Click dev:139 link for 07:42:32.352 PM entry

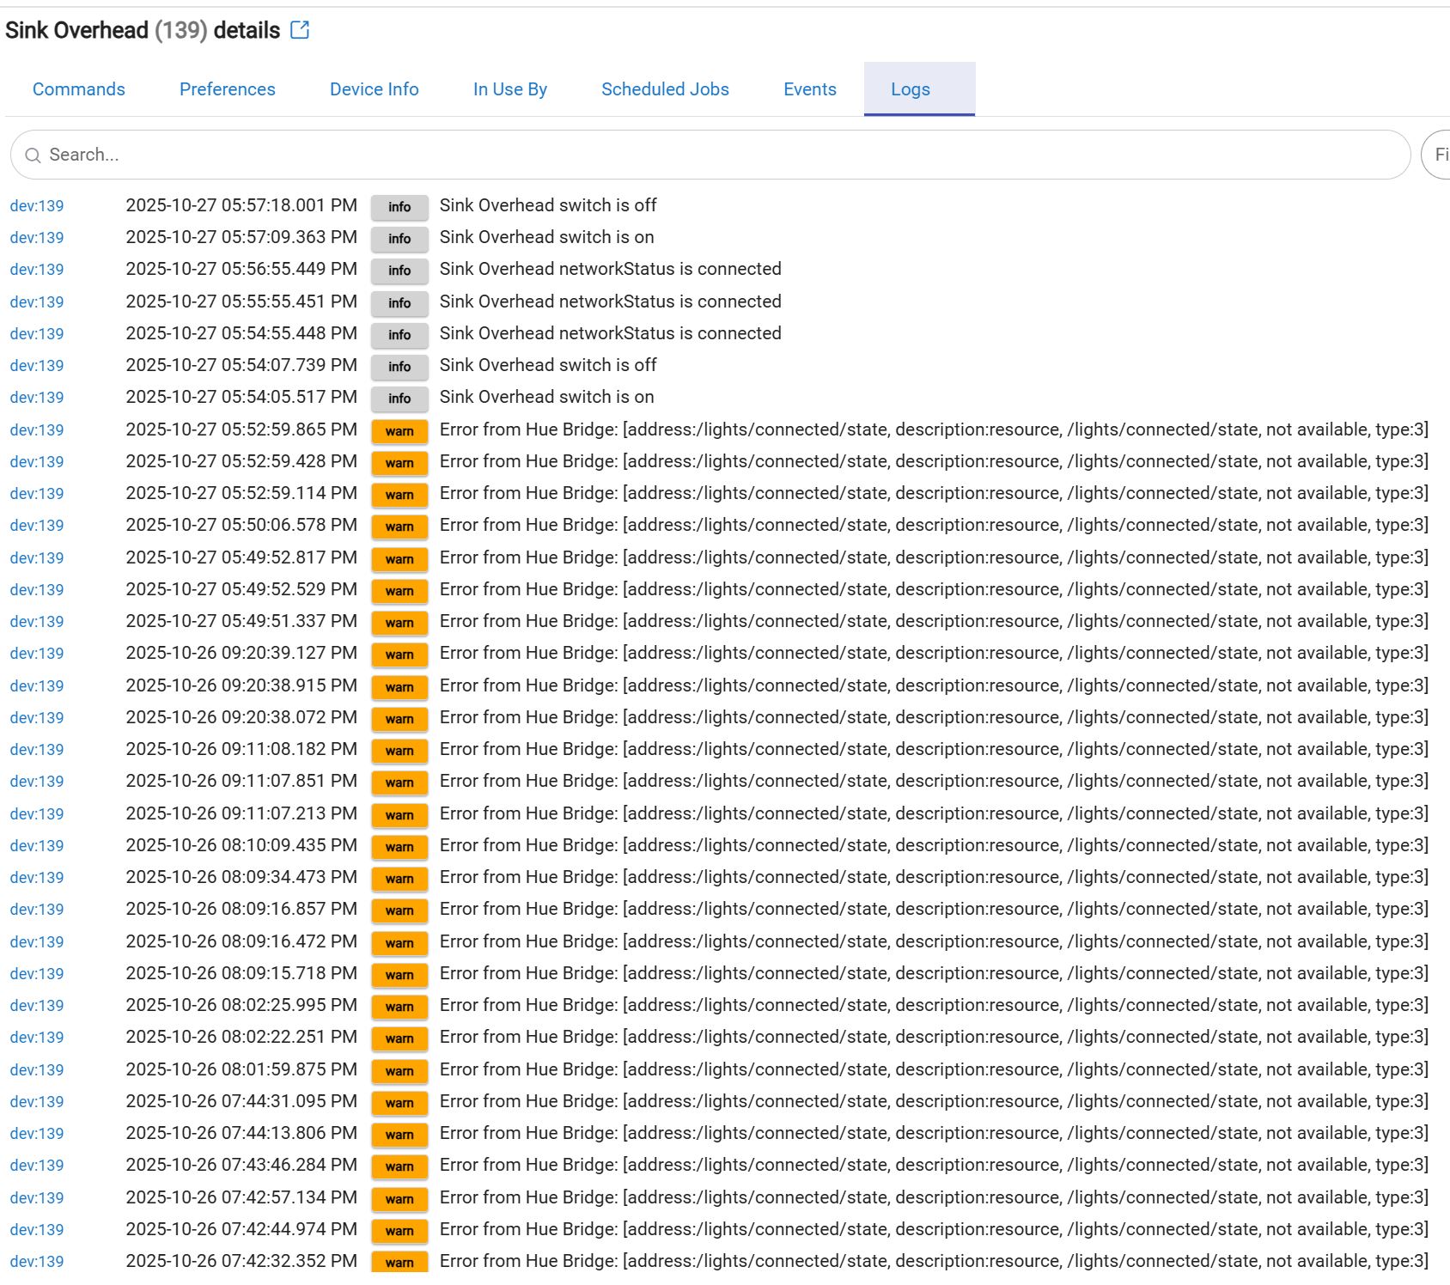pyautogui.click(x=37, y=1262)
